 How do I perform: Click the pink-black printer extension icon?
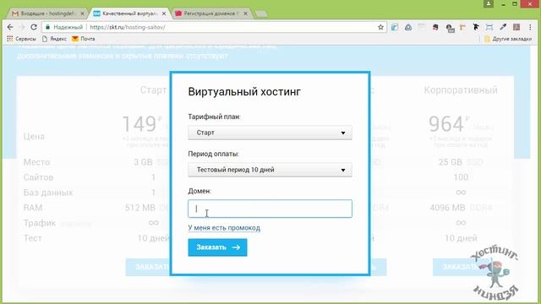435,27
